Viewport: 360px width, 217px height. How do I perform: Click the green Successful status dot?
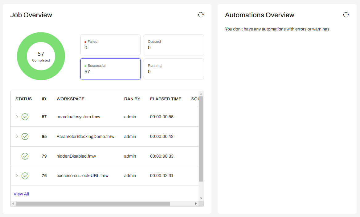(x=85, y=66)
